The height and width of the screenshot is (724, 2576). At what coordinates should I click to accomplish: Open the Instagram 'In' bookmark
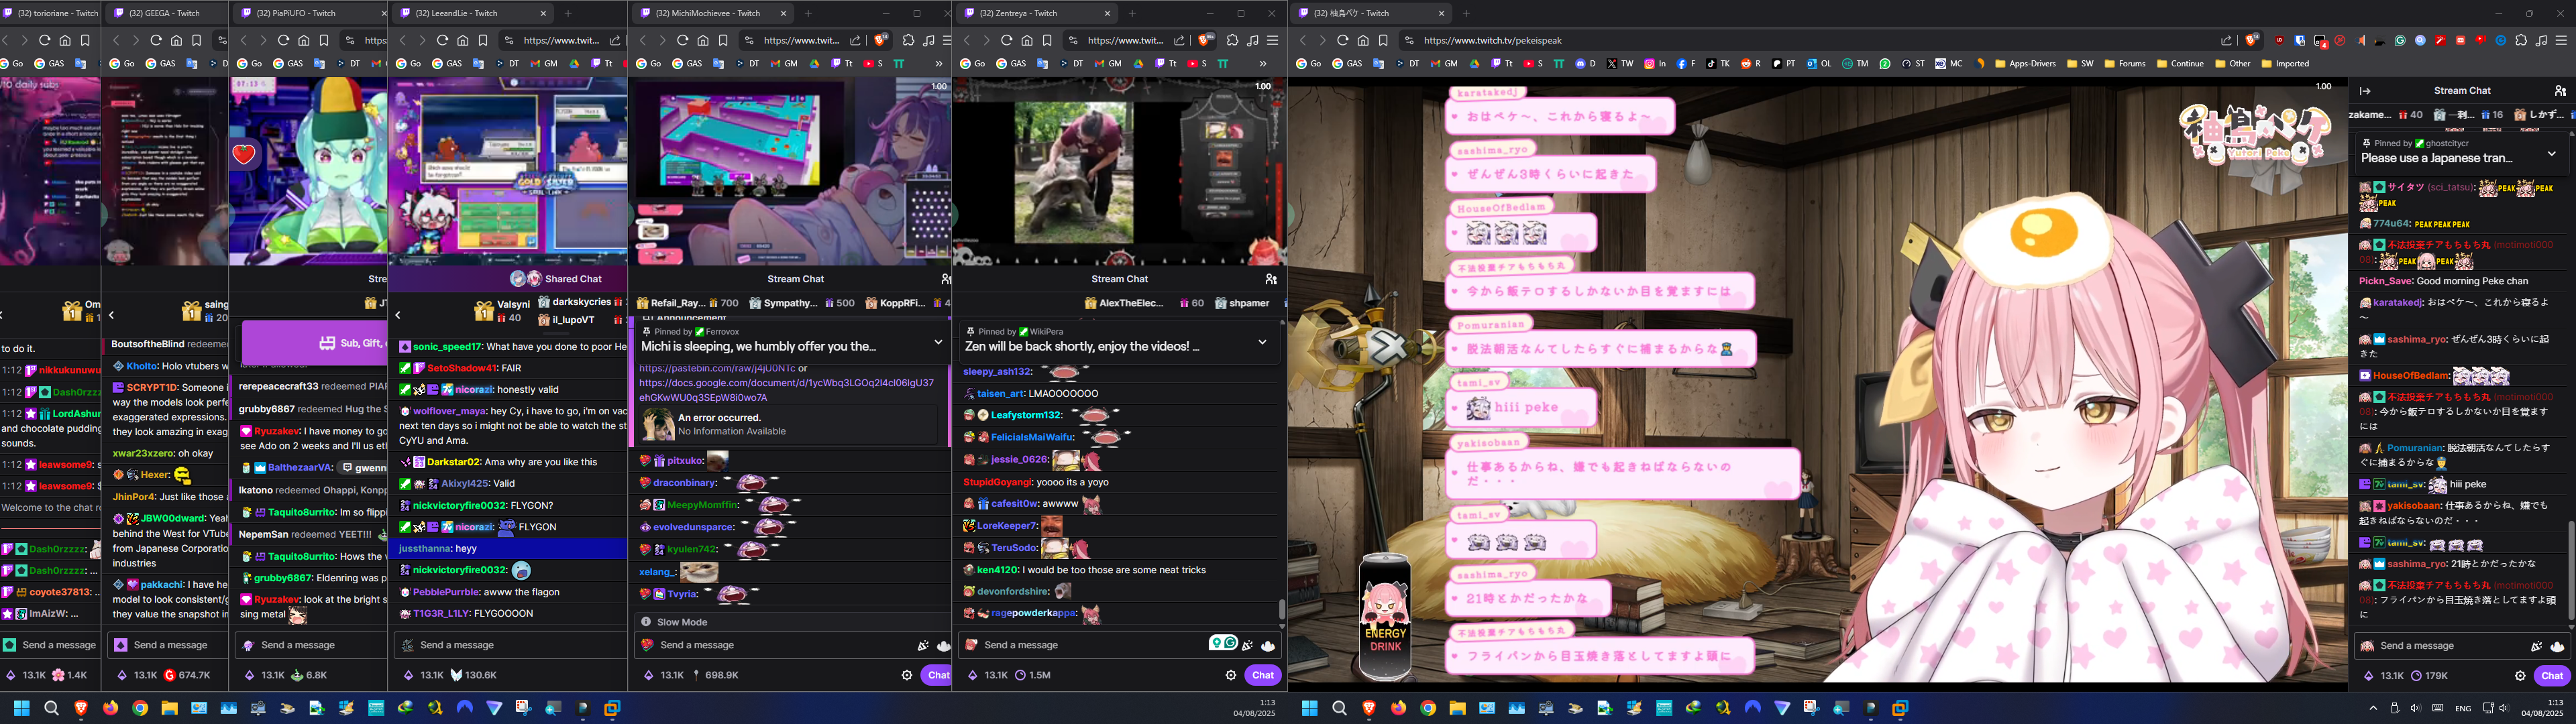point(1656,63)
